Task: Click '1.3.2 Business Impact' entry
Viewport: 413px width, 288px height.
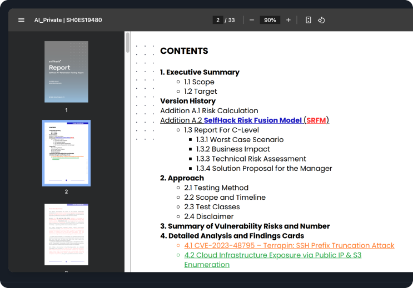Action: (233, 149)
